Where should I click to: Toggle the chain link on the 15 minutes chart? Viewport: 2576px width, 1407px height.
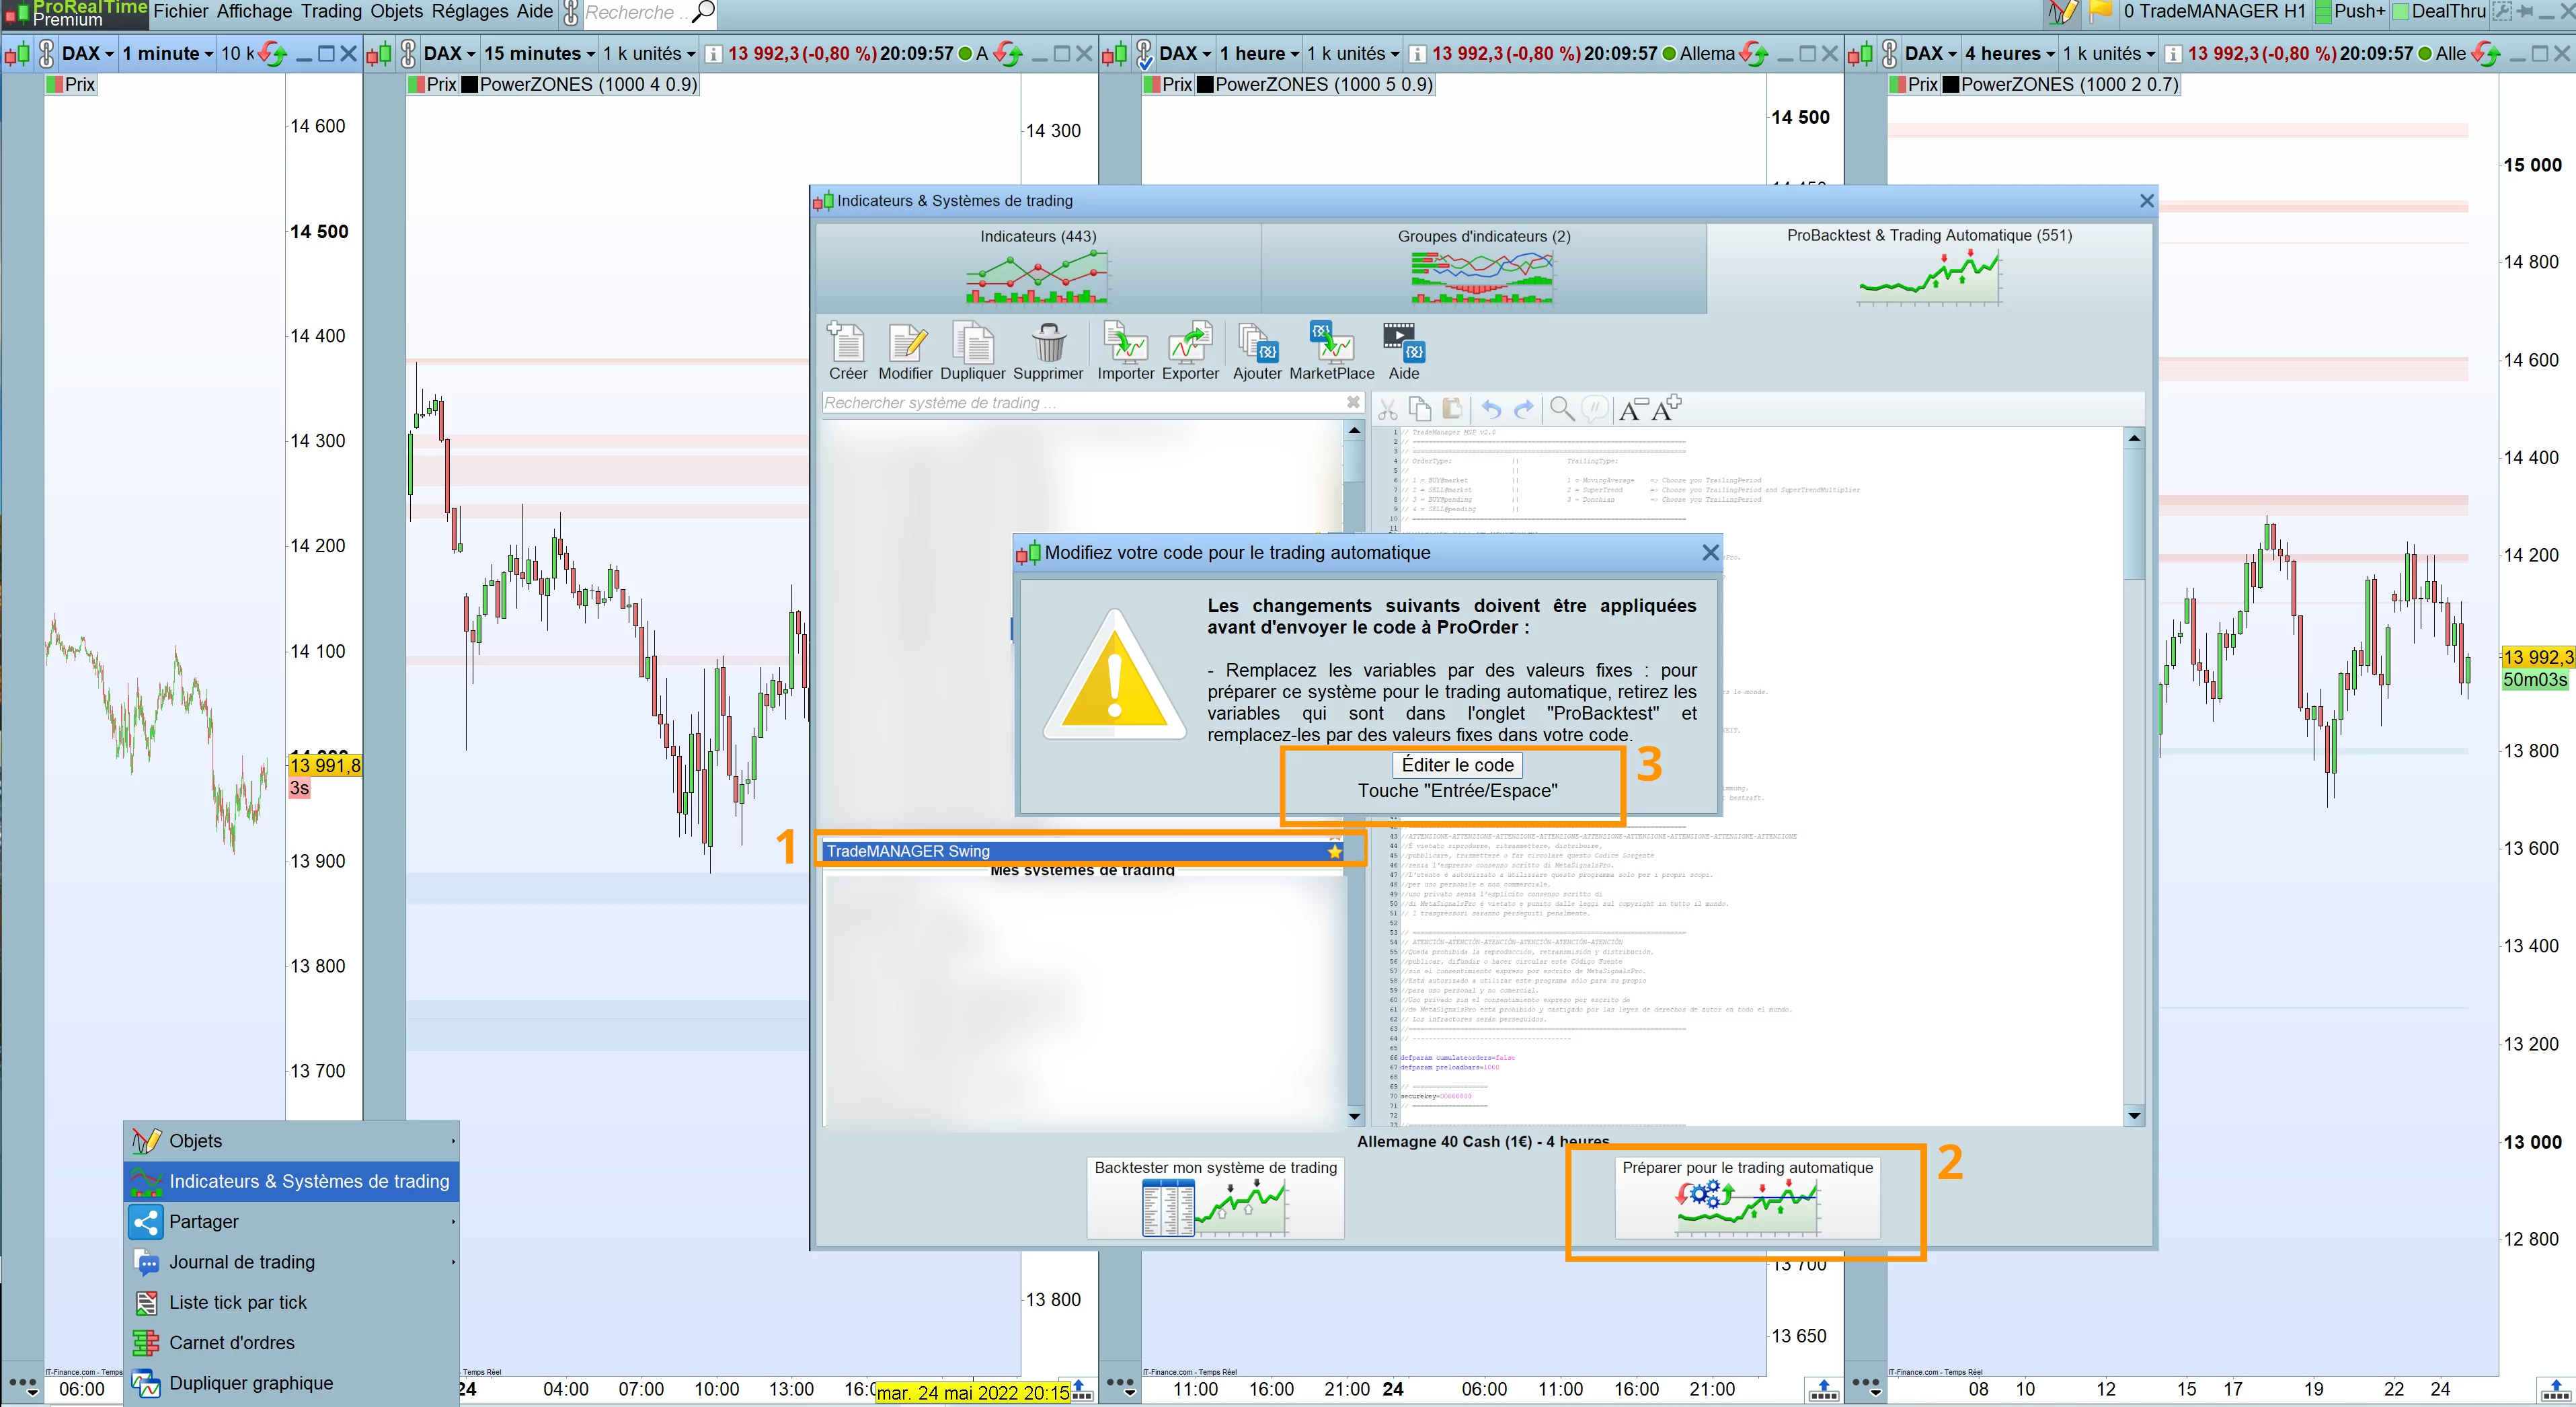[x=408, y=54]
